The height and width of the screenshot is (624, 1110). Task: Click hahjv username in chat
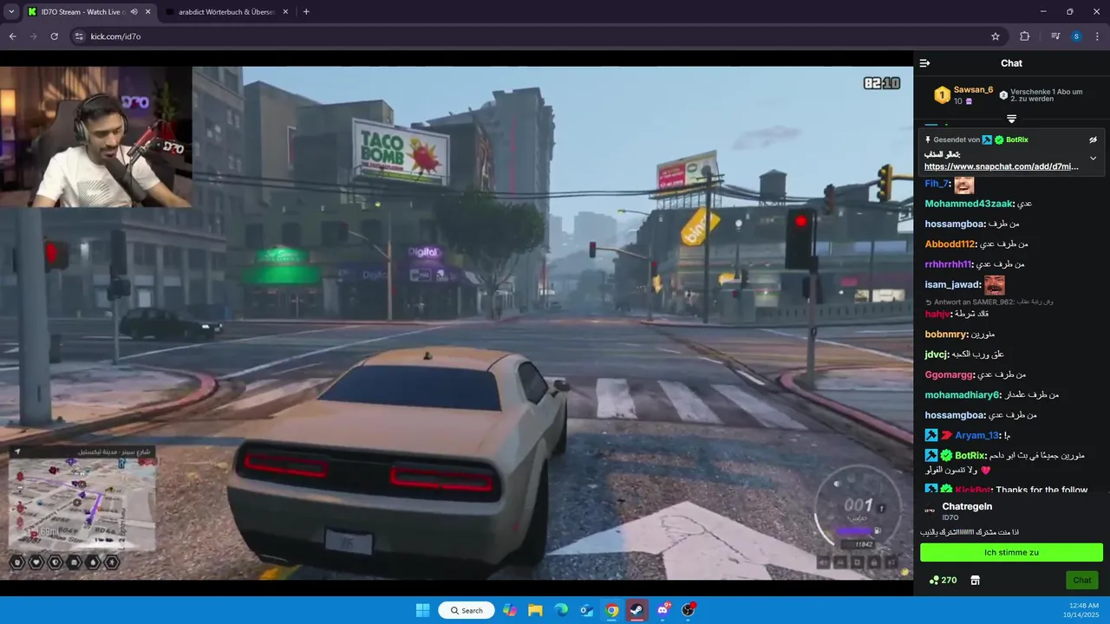937,314
